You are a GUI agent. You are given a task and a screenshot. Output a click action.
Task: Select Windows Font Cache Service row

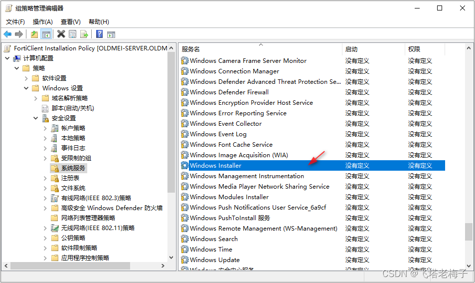click(313, 144)
